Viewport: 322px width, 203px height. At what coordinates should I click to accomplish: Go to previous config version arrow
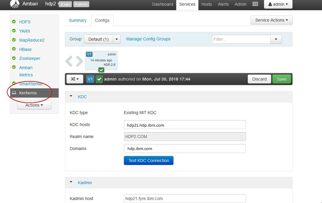[69, 61]
